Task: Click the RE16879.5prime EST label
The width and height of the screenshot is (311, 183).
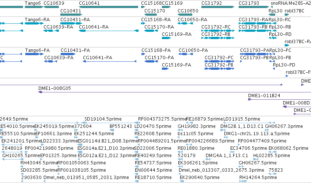Action: click(x=205, y=119)
